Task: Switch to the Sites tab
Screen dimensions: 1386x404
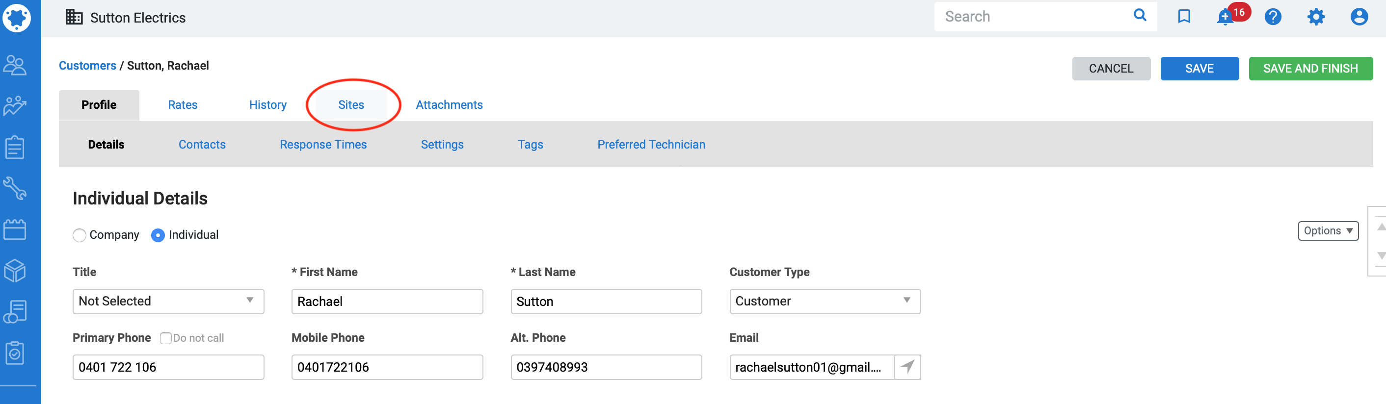Action: coord(351,105)
